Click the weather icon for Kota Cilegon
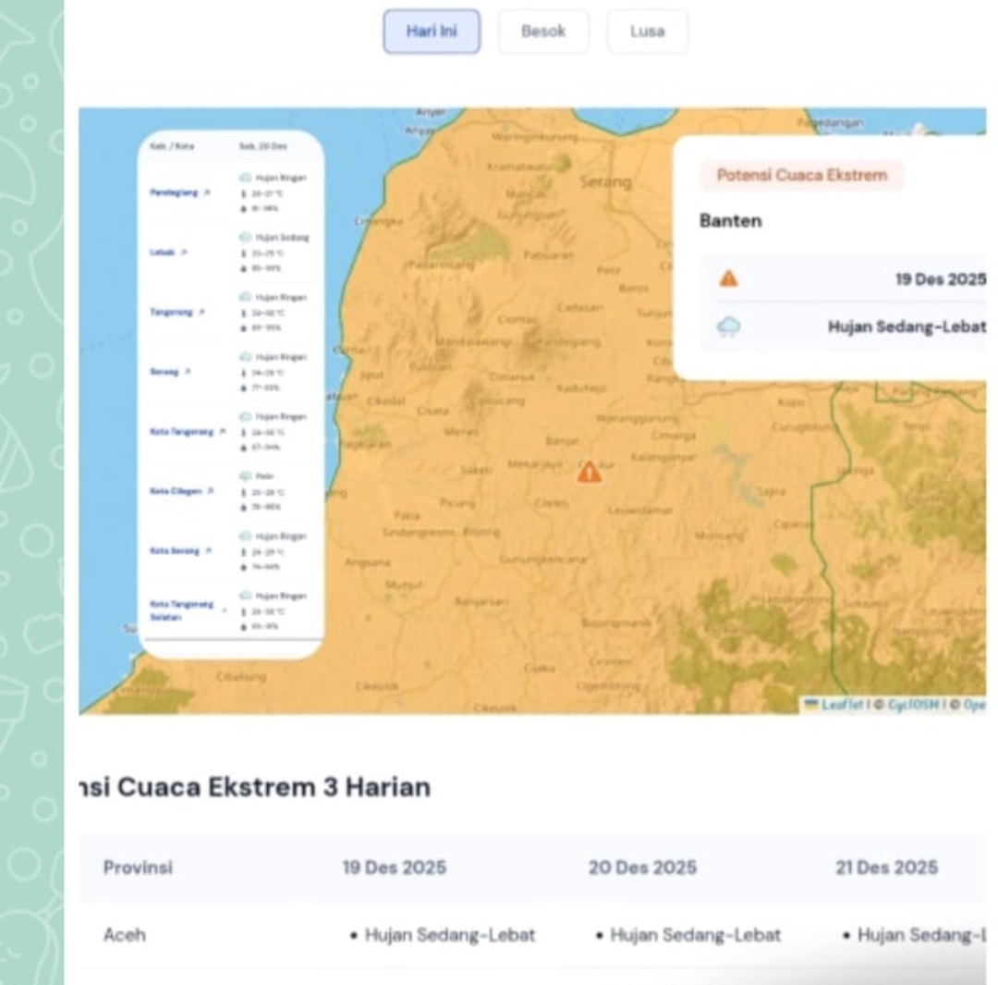The image size is (998, 985). click(245, 476)
